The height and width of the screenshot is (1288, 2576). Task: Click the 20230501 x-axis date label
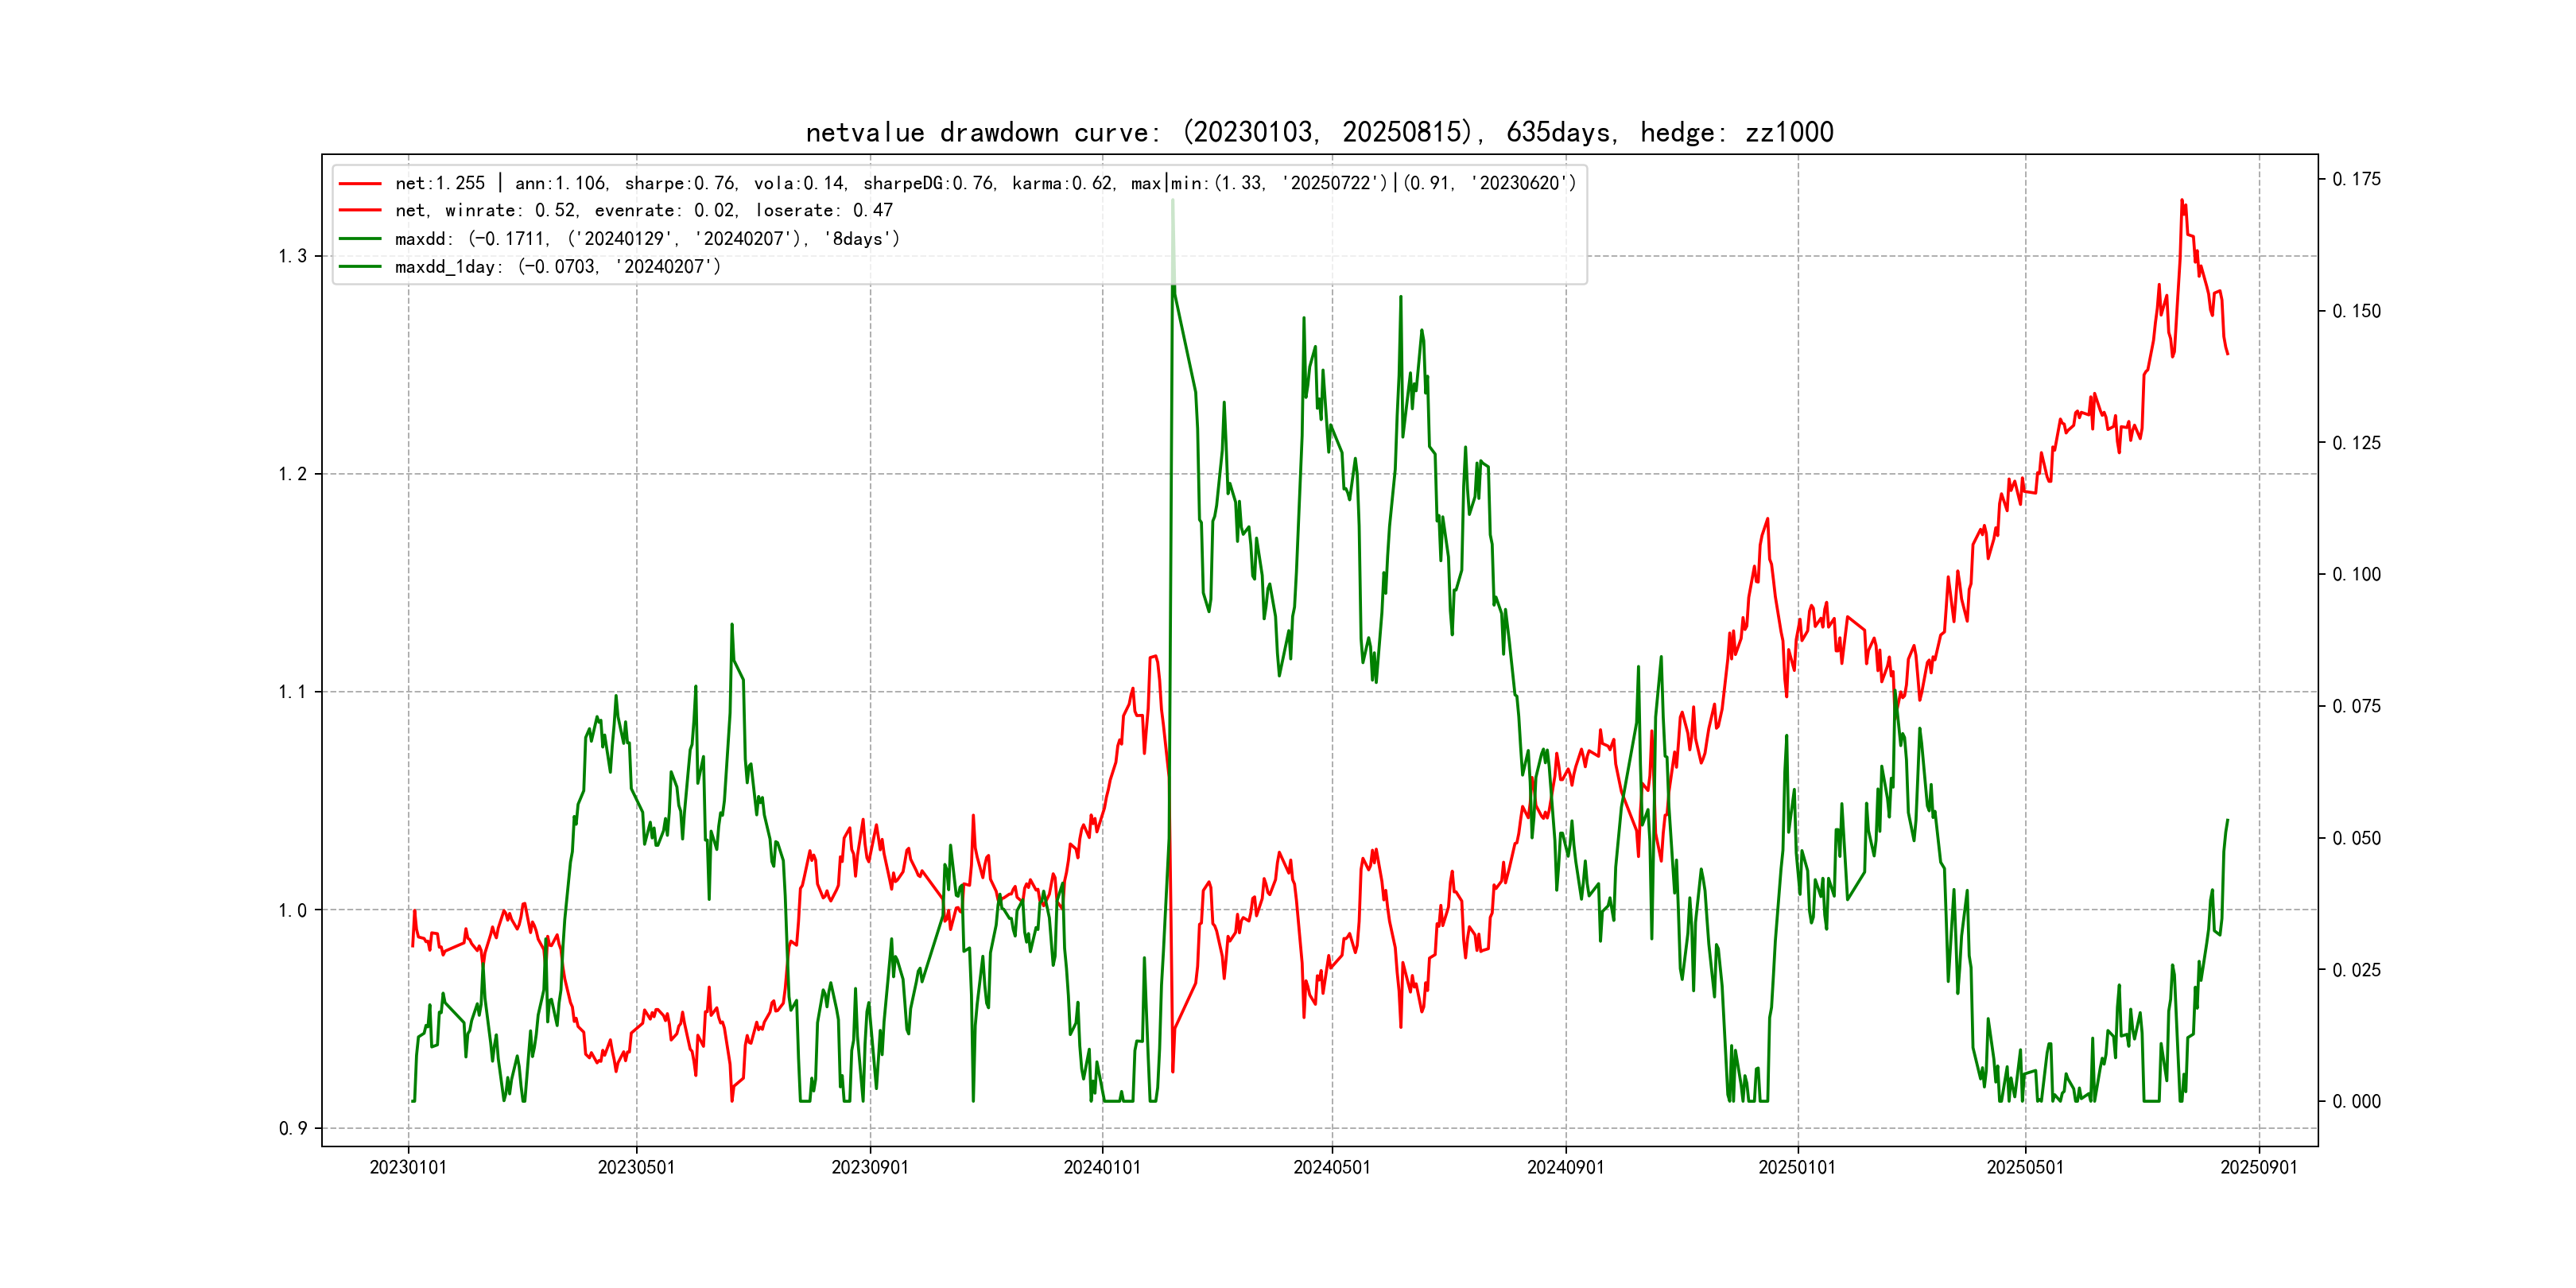(636, 1168)
